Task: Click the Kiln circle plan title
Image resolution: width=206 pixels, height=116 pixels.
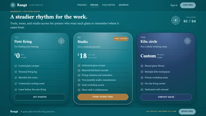Action: click(149, 42)
